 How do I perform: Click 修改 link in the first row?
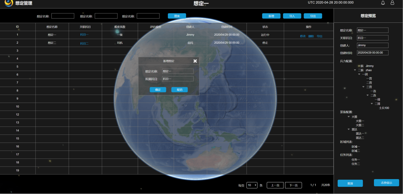tap(303, 36)
